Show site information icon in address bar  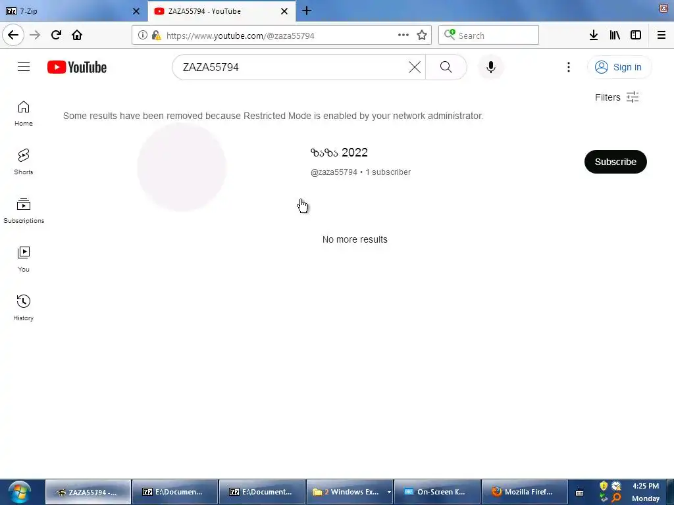(142, 36)
